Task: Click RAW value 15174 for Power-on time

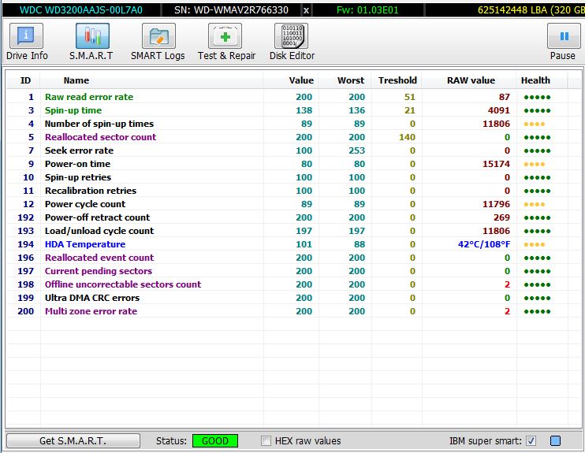Action: [x=496, y=164]
